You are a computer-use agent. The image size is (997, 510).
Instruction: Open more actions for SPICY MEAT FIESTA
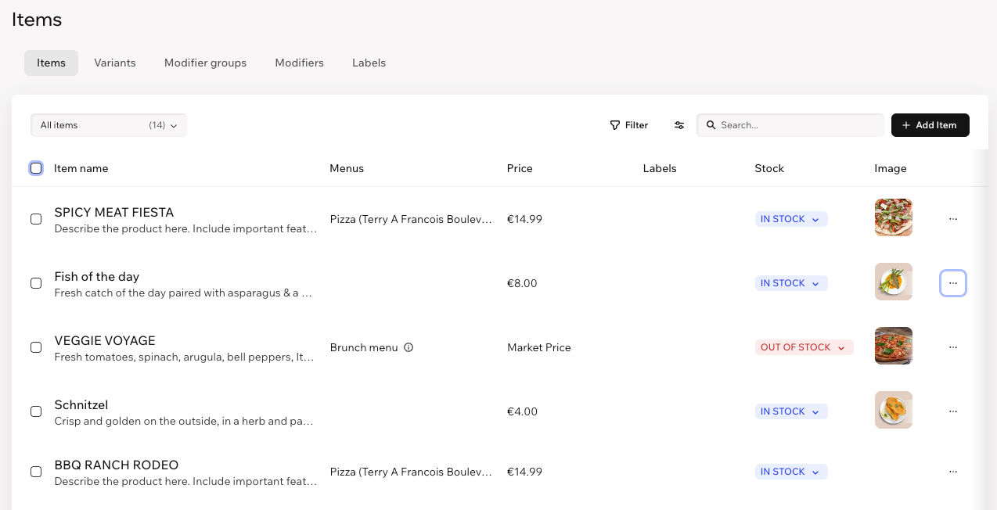coord(952,219)
